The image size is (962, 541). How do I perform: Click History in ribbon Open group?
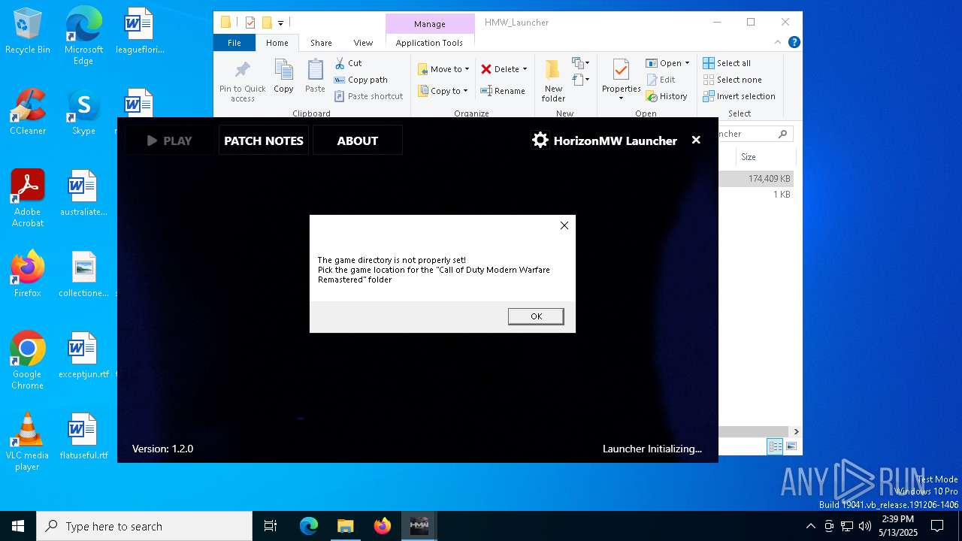coord(667,96)
